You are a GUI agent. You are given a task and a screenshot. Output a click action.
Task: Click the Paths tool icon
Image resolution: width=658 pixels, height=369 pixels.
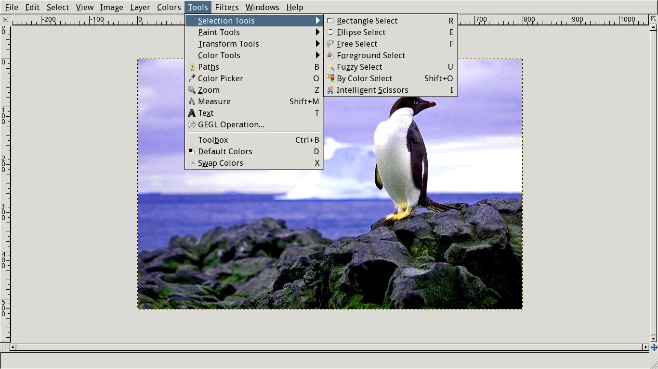pyautogui.click(x=192, y=67)
